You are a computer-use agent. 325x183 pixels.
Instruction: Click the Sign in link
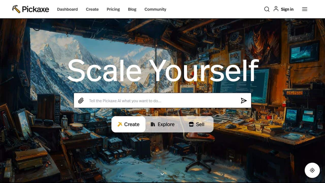pyautogui.click(x=287, y=9)
